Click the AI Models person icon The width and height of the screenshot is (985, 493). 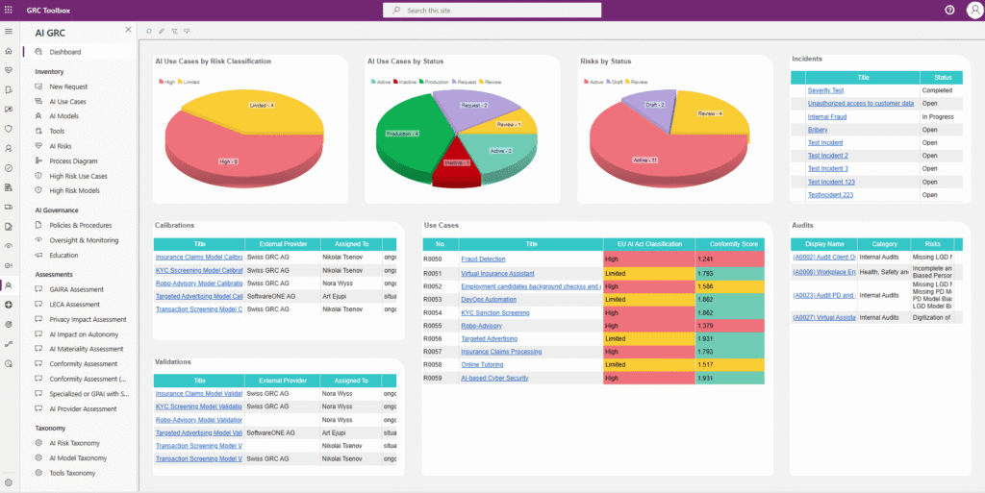tap(38, 116)
